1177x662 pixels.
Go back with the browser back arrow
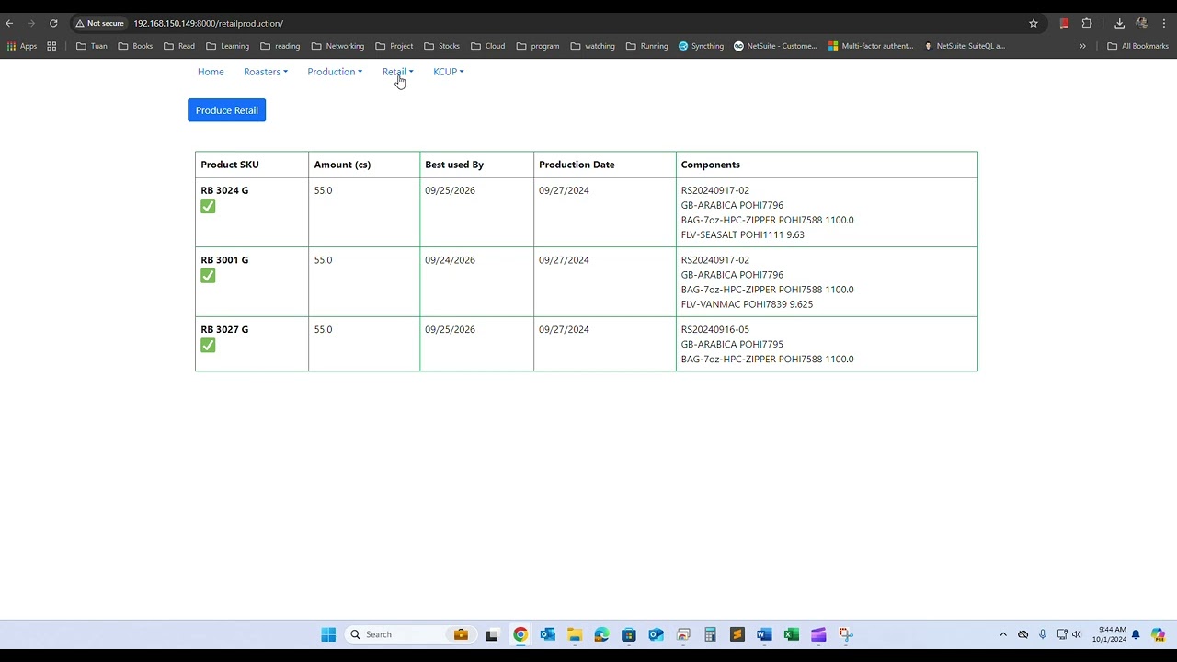(x=9, y=23)
